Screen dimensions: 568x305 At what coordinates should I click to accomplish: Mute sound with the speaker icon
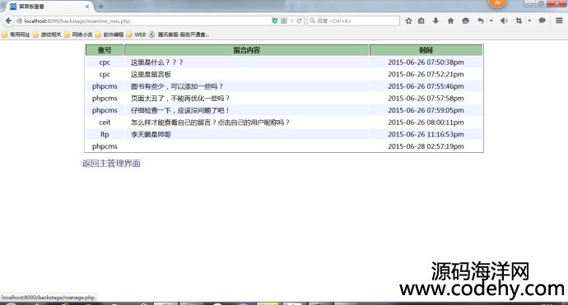504,21
